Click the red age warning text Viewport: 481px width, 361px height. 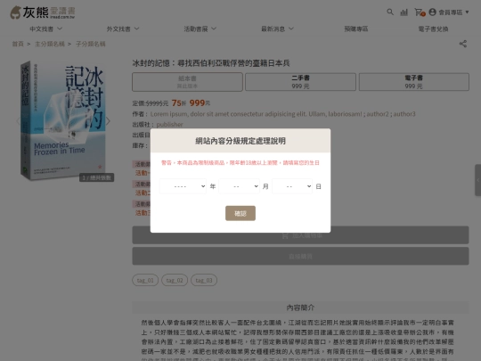(240, 163)
